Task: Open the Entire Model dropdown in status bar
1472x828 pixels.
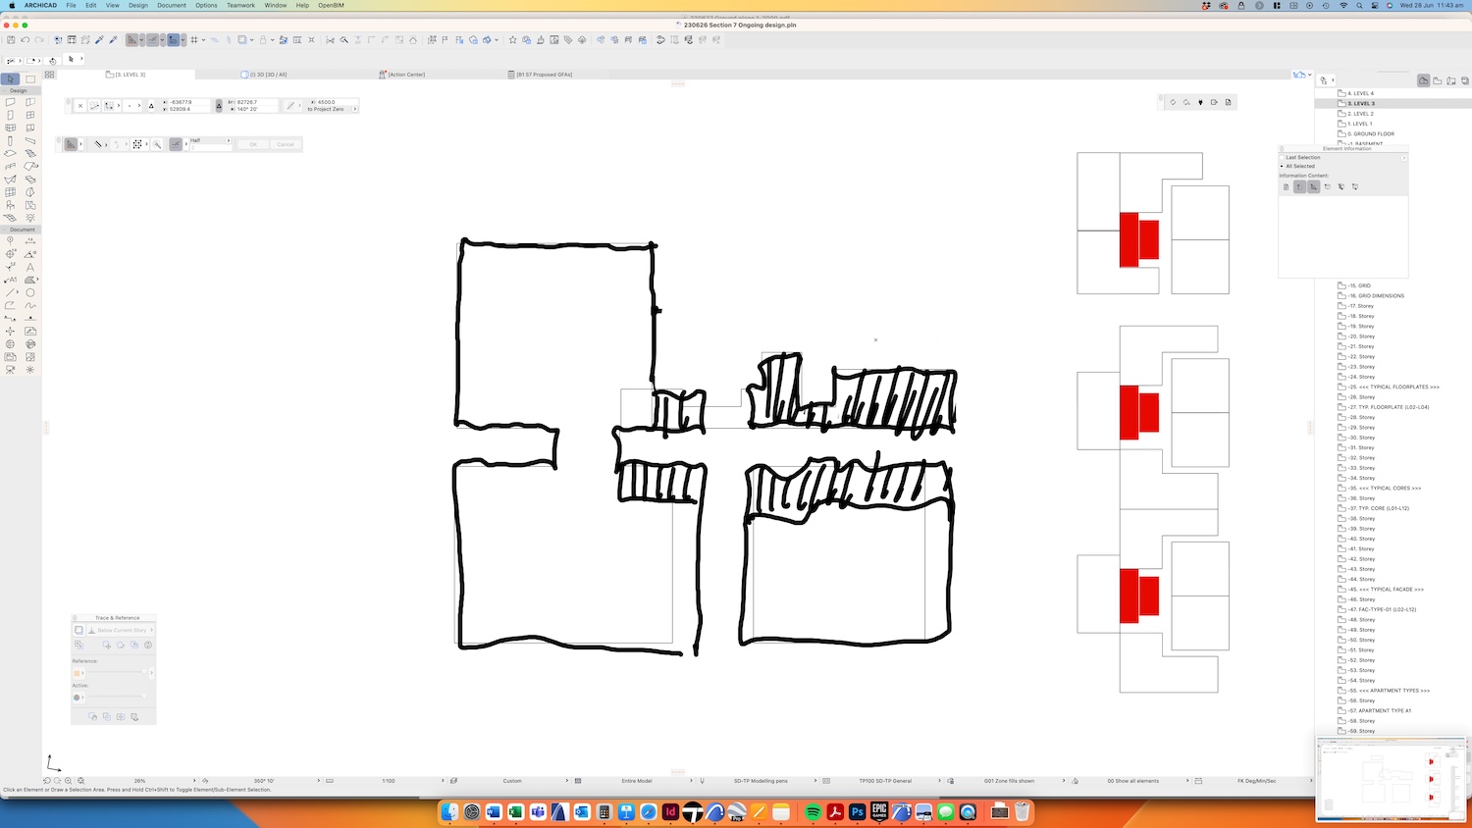Action: (637, 781)
